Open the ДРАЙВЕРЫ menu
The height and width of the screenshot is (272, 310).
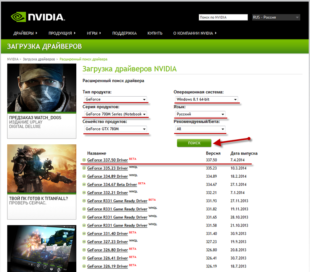click(25, 33)
